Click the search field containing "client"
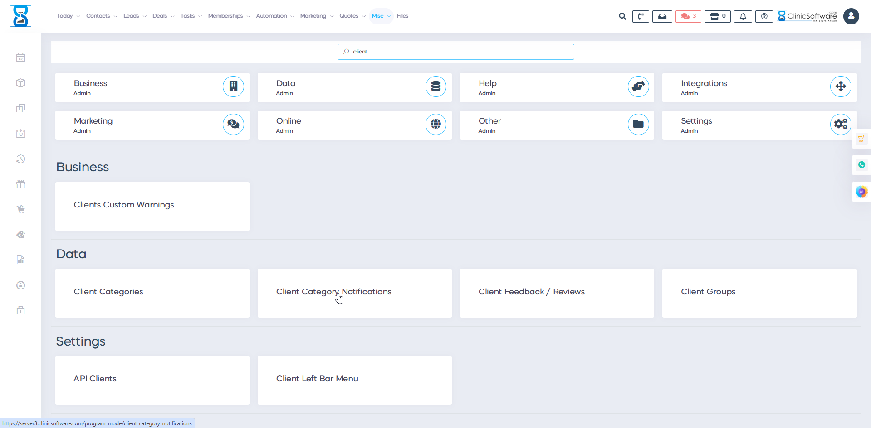Screen dimensions: 871x428 click(x=456, y=52)
